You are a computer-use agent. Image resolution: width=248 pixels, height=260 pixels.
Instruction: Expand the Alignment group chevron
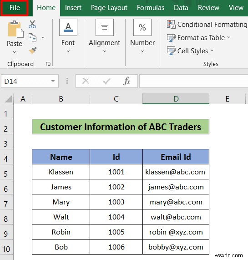(x=105, y=51)
